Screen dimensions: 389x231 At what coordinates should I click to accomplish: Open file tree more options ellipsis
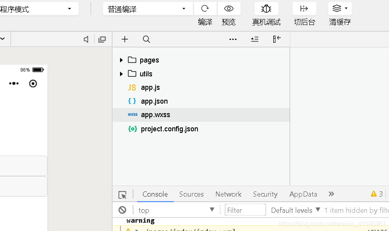point(233,39)
